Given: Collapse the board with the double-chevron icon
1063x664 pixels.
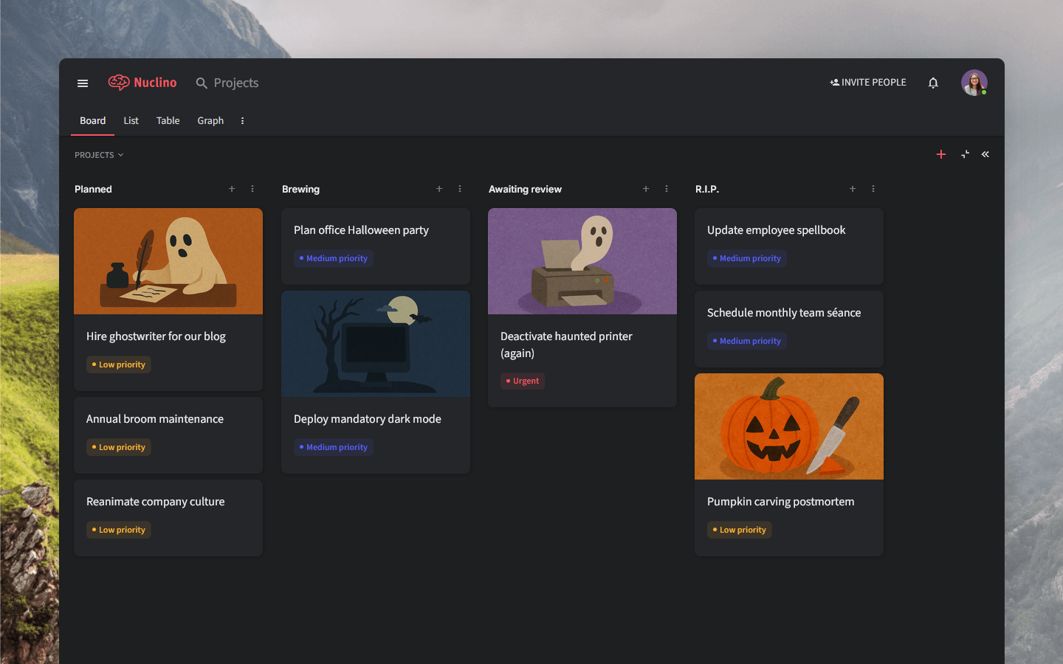Looking at the screenshot, I should [x=985, y=154].
